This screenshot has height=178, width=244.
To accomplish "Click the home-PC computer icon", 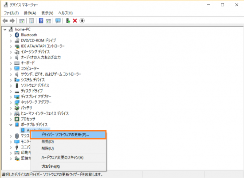I will (11, 29).
